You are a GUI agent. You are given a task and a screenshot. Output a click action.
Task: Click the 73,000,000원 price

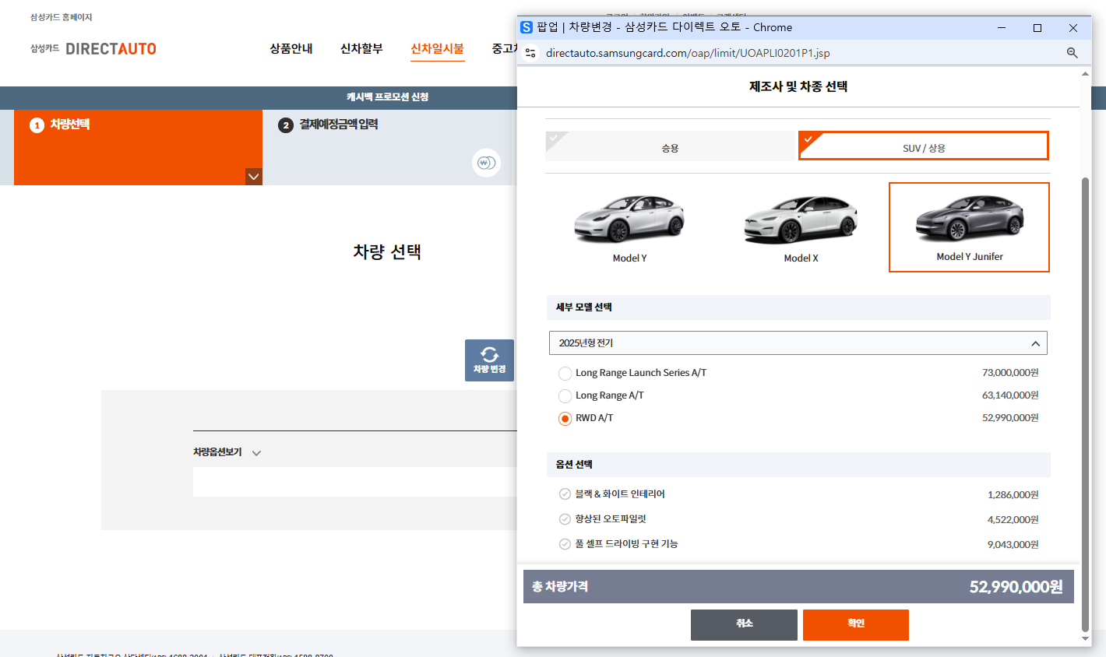click(x=1010, y=373)
